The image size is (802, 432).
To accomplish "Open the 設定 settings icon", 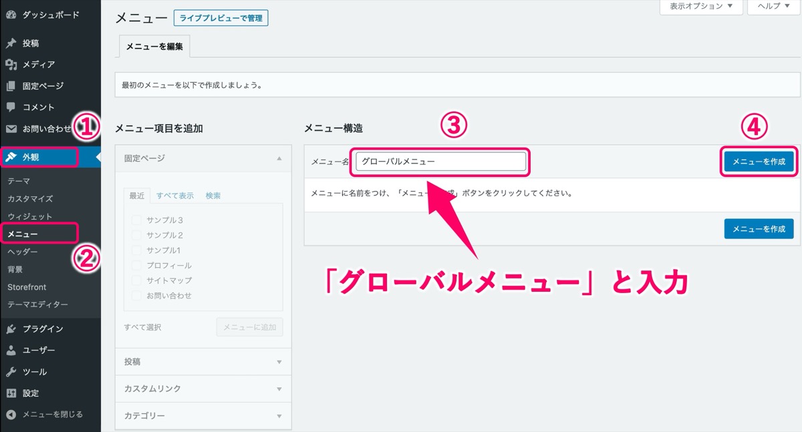I will 11,393.
